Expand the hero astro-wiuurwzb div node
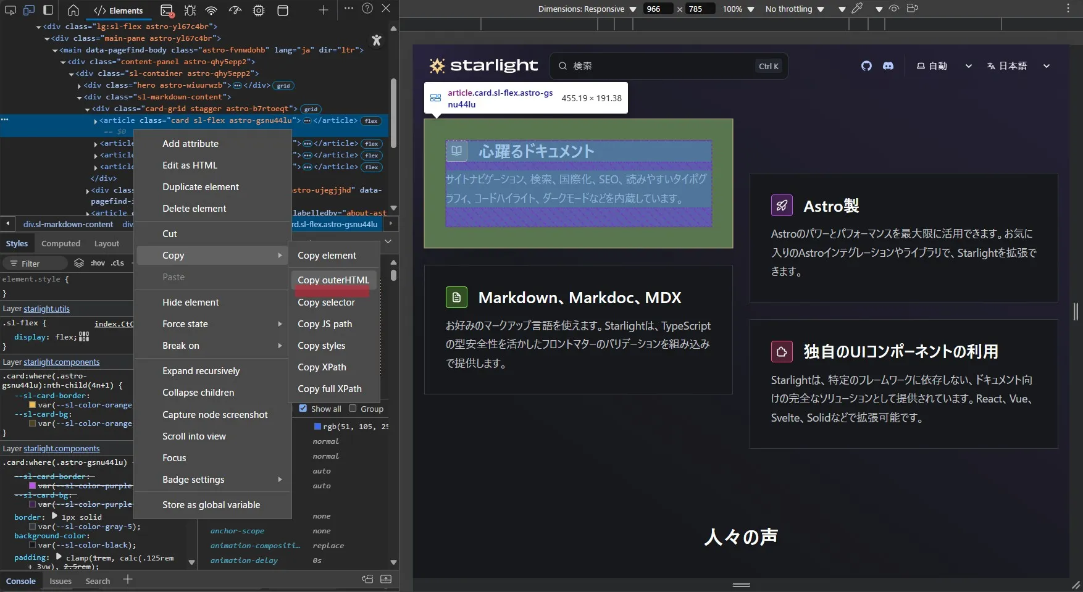Viewport: 1083px width, 592px height. click(80, 86)
